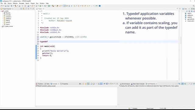
Task: Toggle Show Callees in Call Hierarchy
Action: point(185,84)
